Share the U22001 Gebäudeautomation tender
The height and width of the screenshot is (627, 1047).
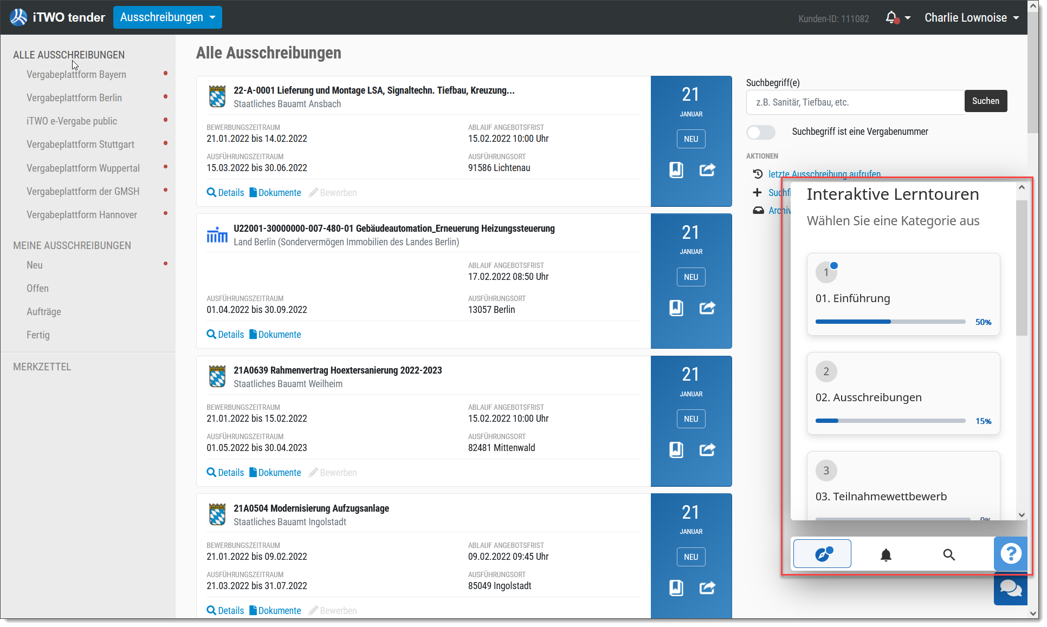(x=707, y=308)
